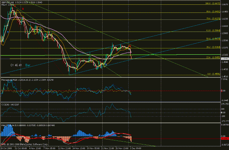Click the red -0.0163 value tag on the MACD scale
Screen dimensions: 229x150
pos(225,138)
